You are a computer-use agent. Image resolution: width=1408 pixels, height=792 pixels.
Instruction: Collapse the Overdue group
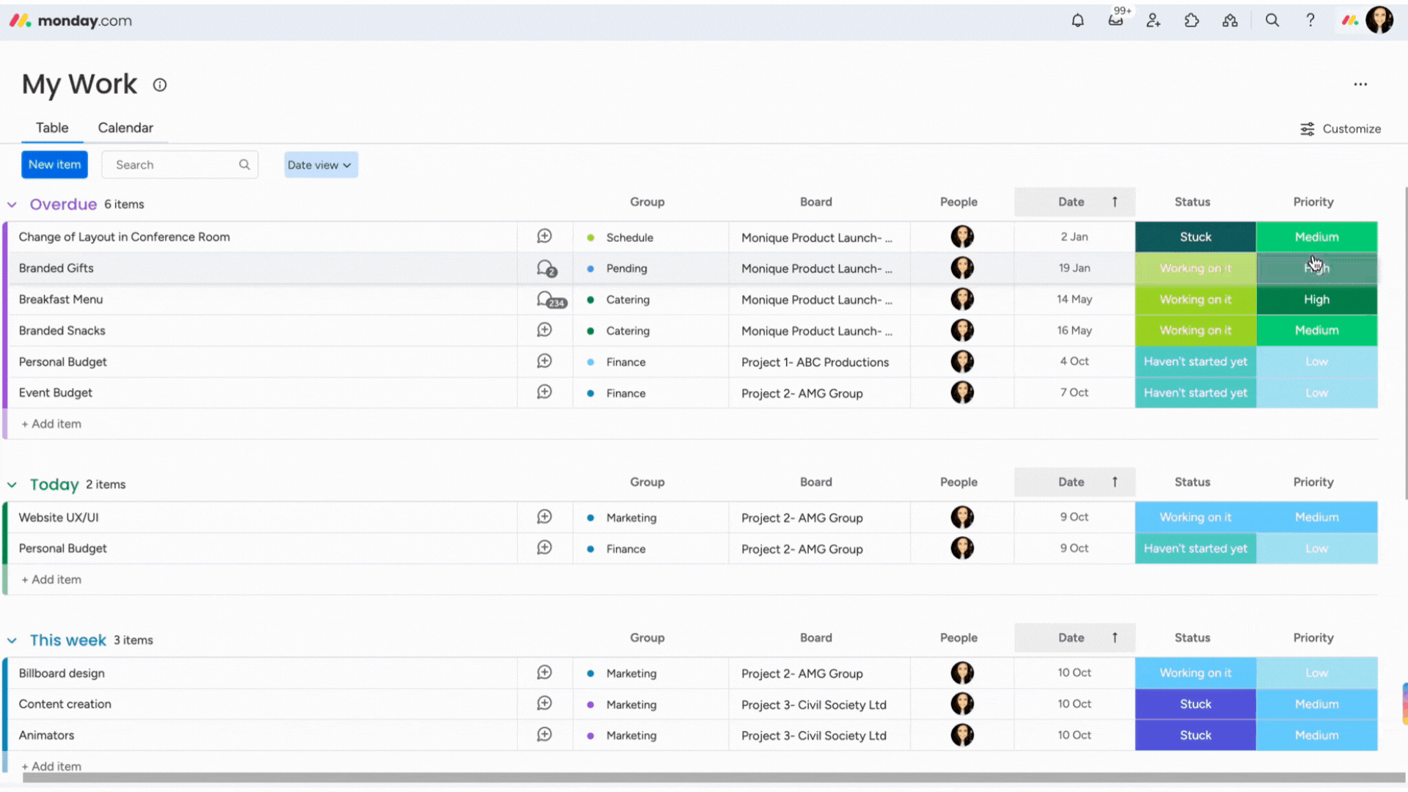tap(12, 205)
